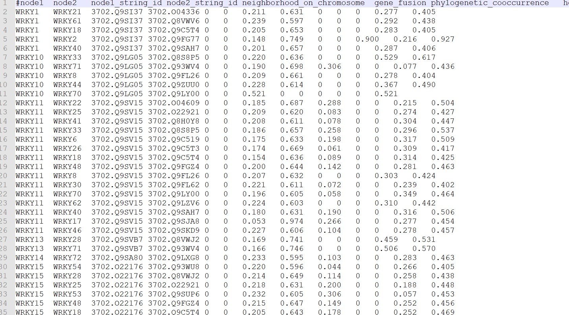569x315 pixels.
Task: Click the node1_string_id header
Action: pos(127,3)
